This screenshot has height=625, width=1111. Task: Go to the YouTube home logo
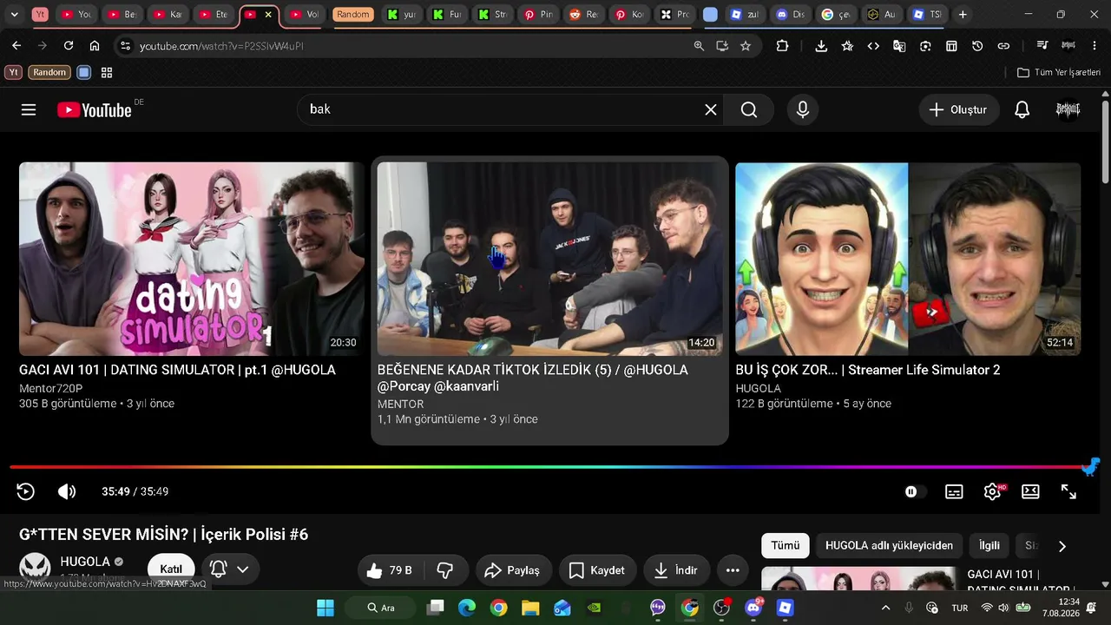pos(95,109)
